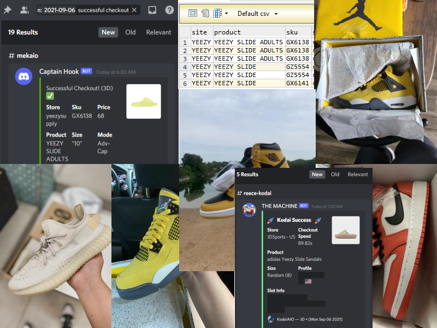The width and height of the screenshot is (437, 328).
Task: Click the 5 Results count label
Action: point(247,174)
